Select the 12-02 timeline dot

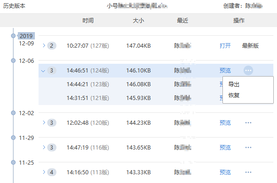tap(13, 113)
